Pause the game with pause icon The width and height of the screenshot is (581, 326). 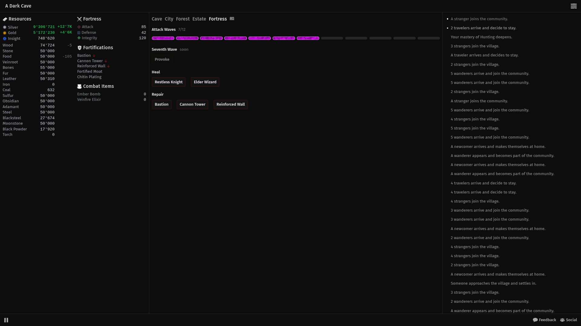[x=6, y=320]
